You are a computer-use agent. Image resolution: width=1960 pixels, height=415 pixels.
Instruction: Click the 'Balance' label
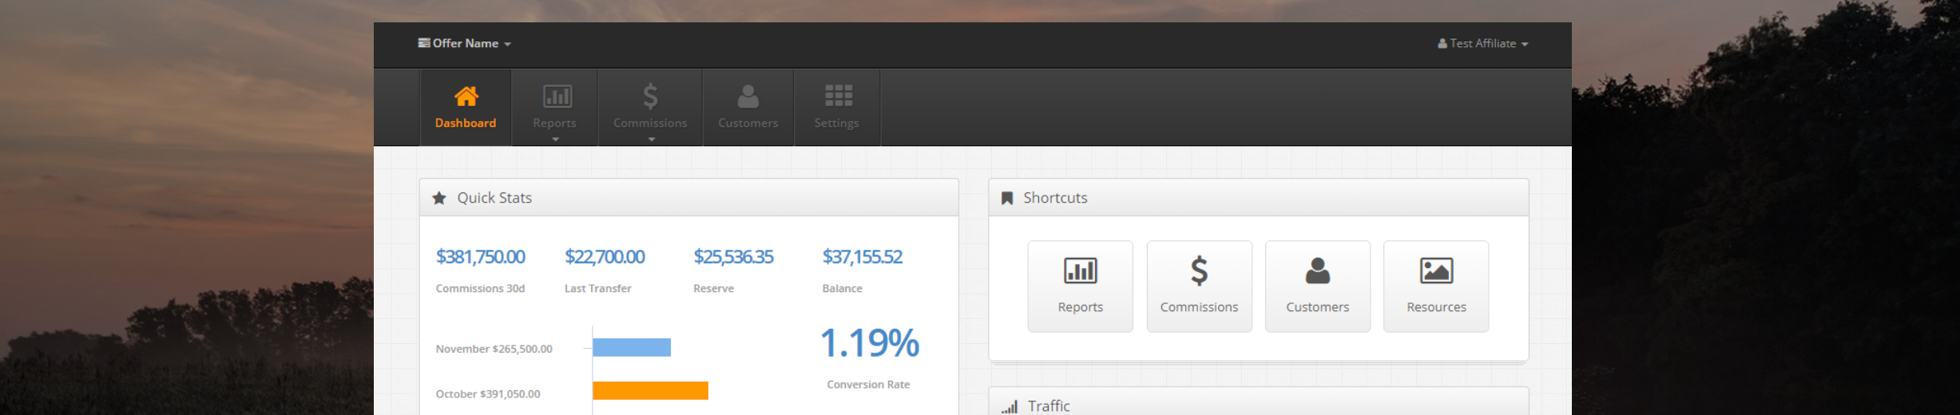(x=842, y=289)
